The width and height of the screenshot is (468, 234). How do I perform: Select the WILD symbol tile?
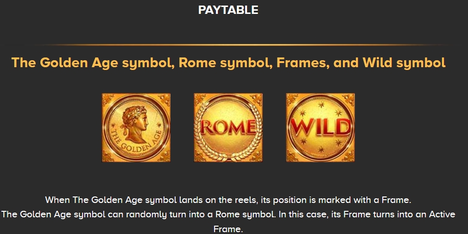[x=320, y=127]
